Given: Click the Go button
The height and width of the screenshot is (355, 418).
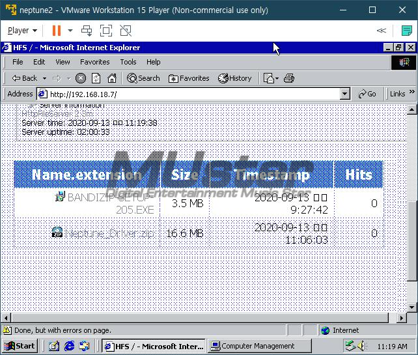Looking at the screenshot, I should 367,94.
